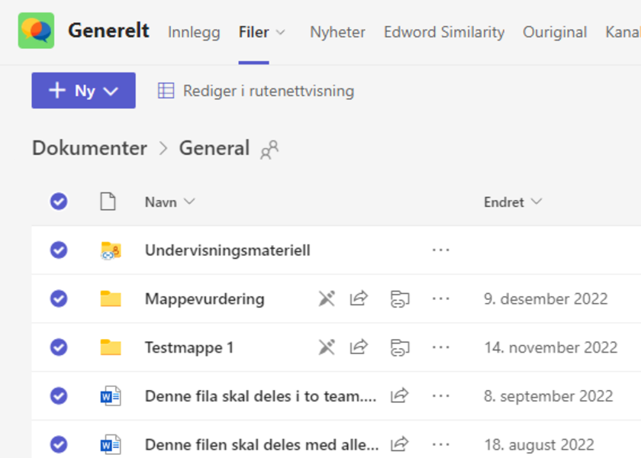Open more options for 'Denne filen skal deles med alle'
This screenshot has width=641, height=458.
tap(440, 444)
